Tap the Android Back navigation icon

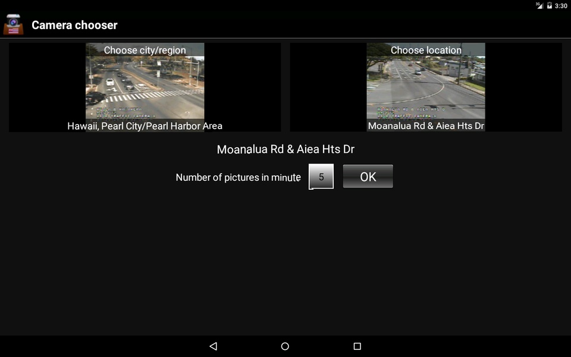pos(214,346)
